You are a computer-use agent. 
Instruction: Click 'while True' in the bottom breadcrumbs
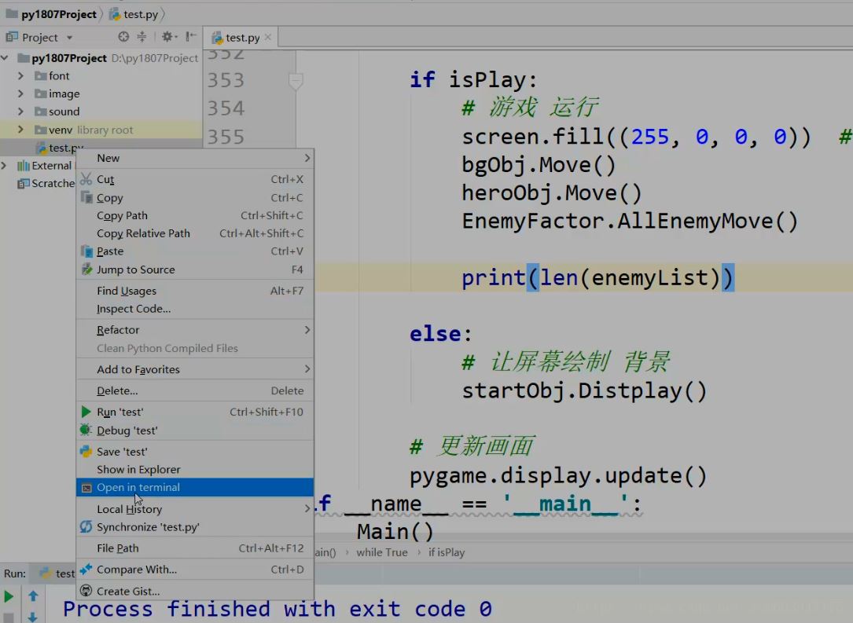(x=382, y=552)
